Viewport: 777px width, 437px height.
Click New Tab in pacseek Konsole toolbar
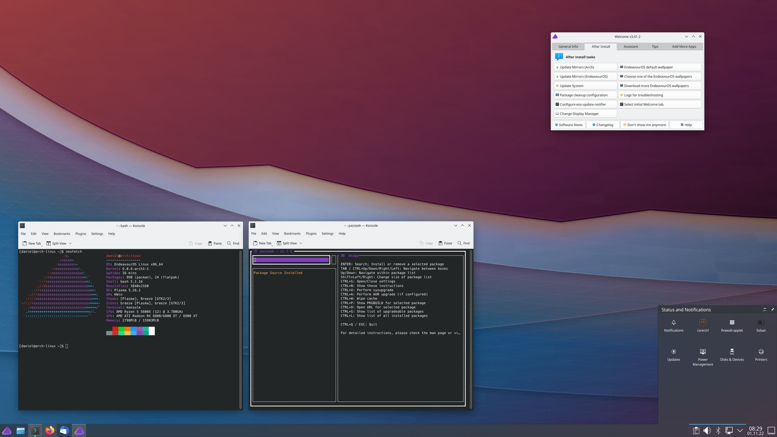tap(262, 244)
